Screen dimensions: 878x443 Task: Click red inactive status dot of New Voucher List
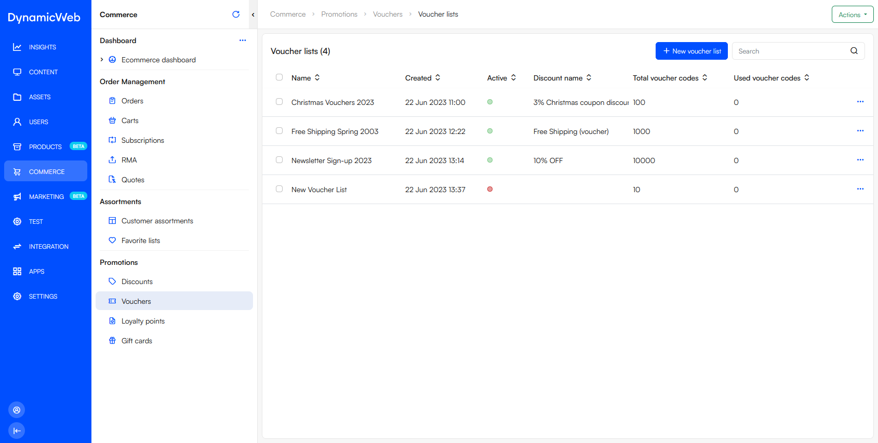490,189
